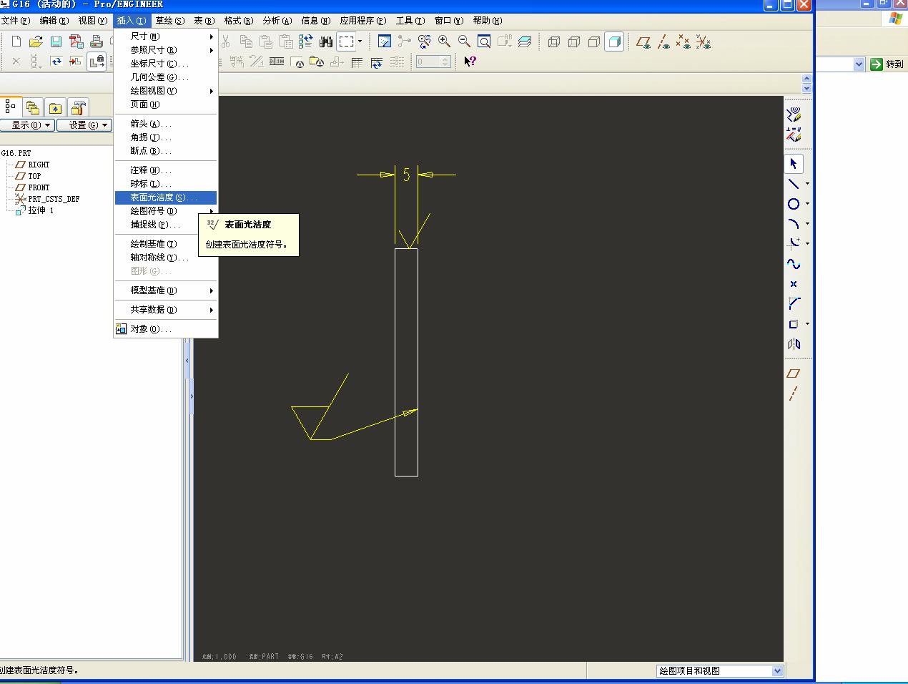Open the 格式 menu
The width and height of the screenshot is (908, 684).
click(239, 21)
